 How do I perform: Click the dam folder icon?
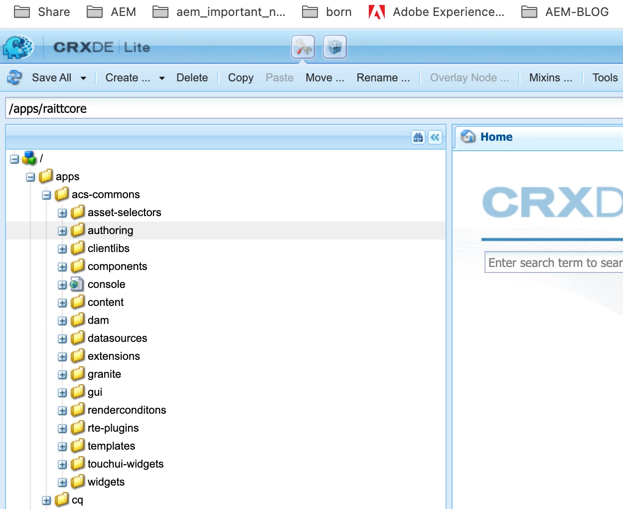(78, 320)
